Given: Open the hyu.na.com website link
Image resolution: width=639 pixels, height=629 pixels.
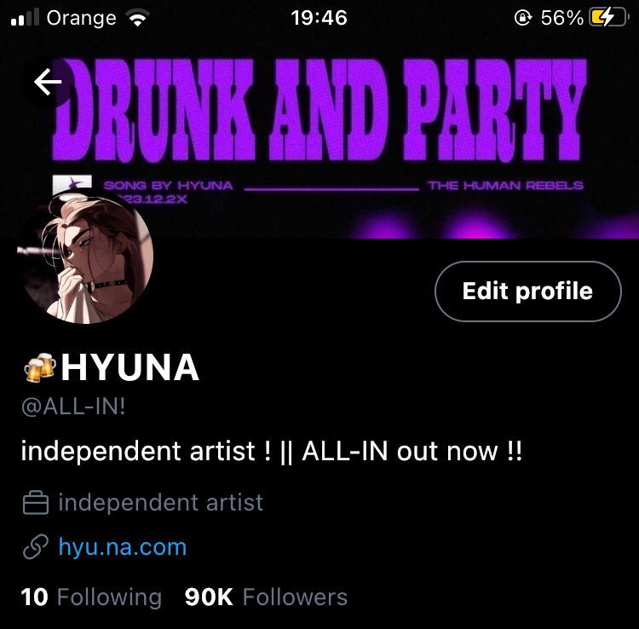Looking at the screenshot, I should (x=122, y=546).
